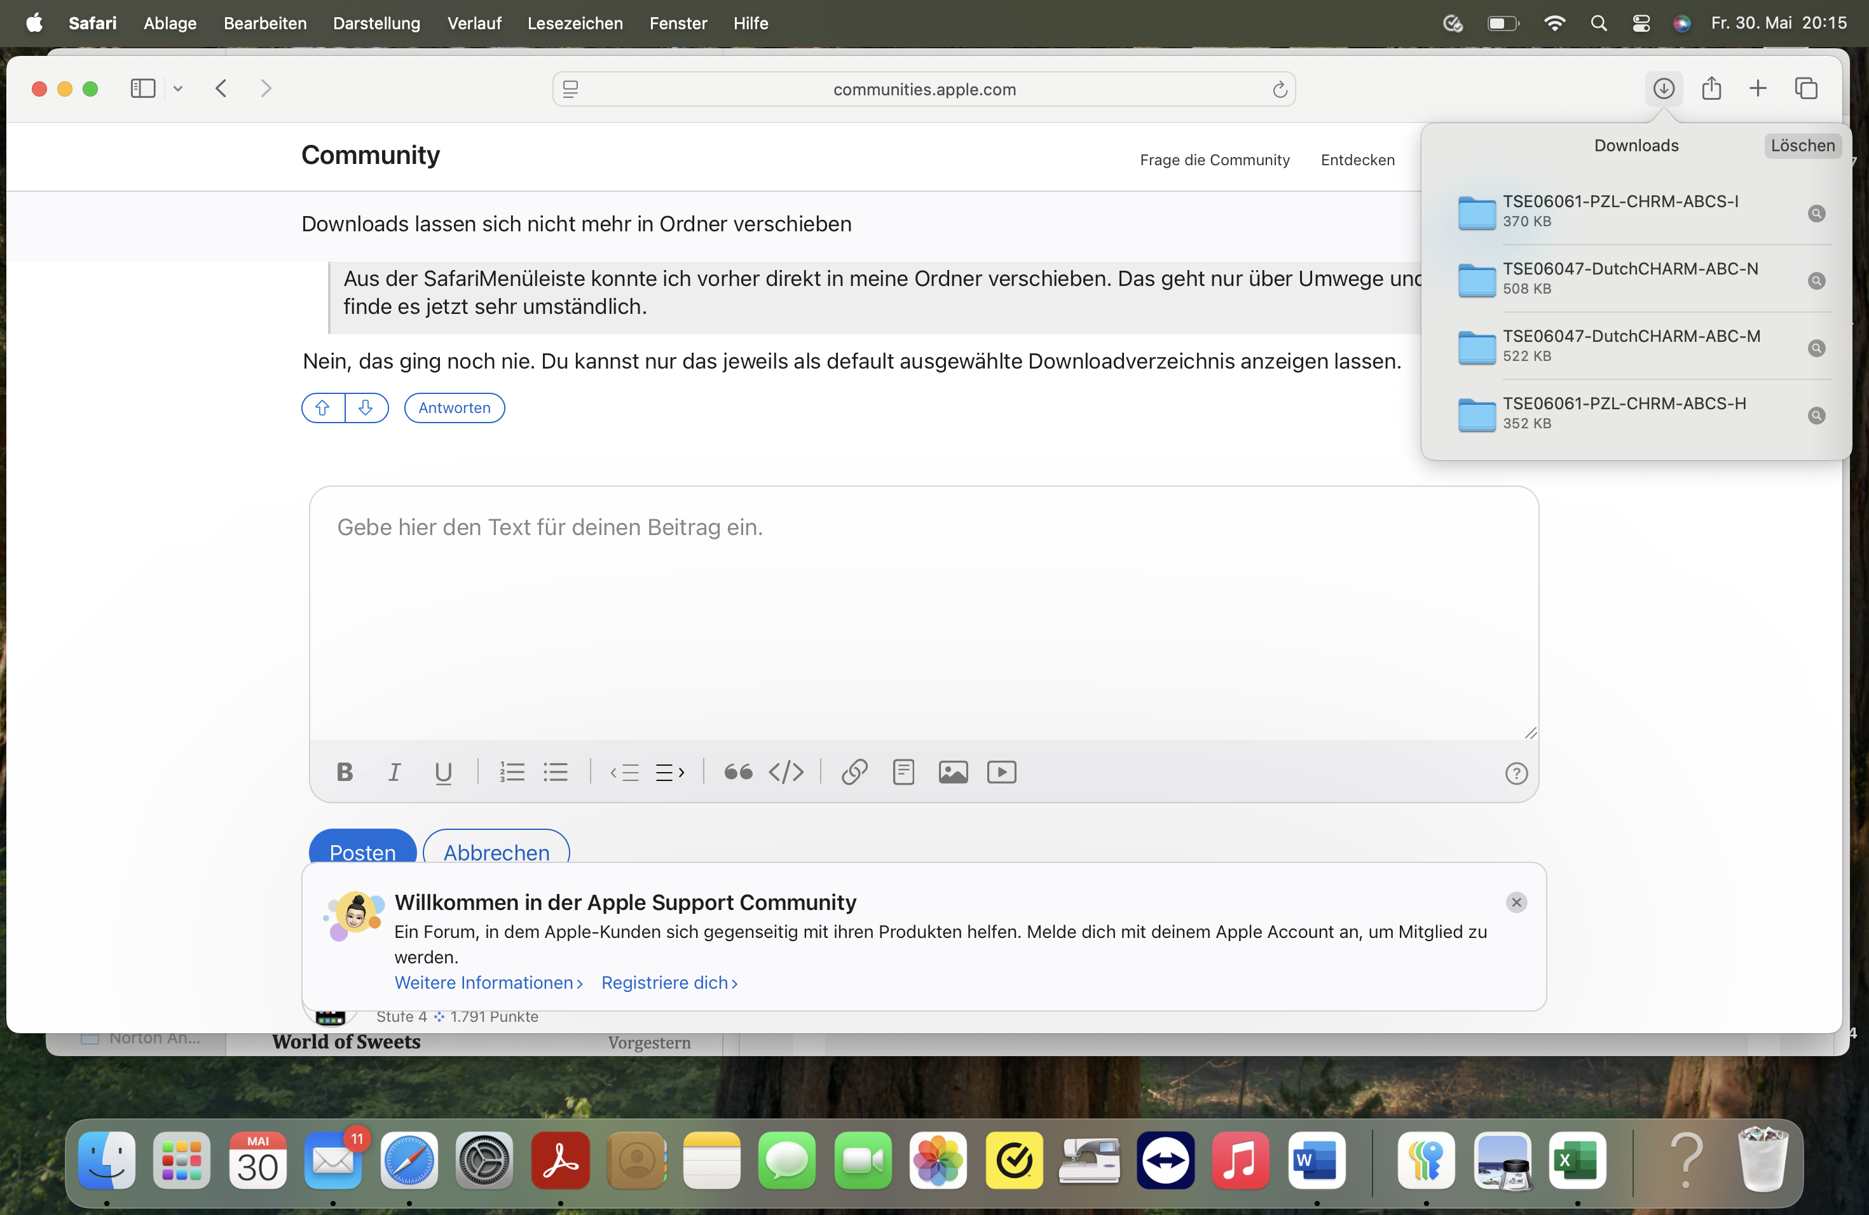Click the insert video icon
This screenshot has width=1869, height=1215.
[x=1001, y=772]
